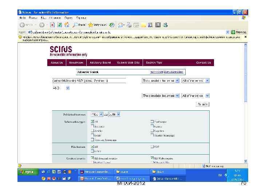Click the Research book toolbar icon
Screen dimensions: 262x196
(x=150, y=25)
